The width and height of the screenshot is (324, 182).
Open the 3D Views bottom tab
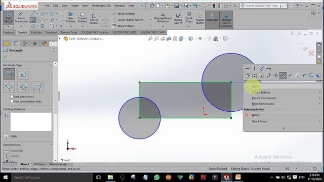[x=39, y=164]
